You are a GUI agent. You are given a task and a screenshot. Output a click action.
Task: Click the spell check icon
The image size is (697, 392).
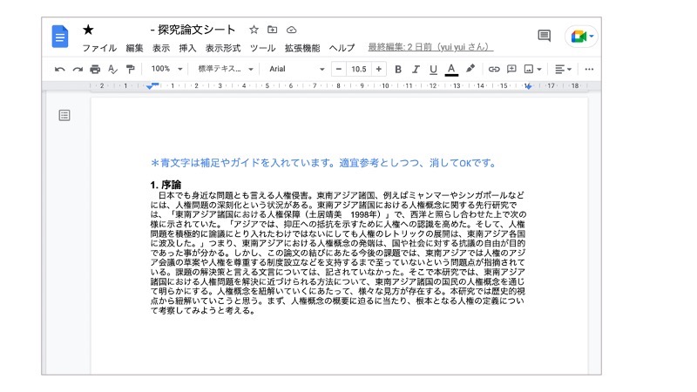tap(112, 69)
